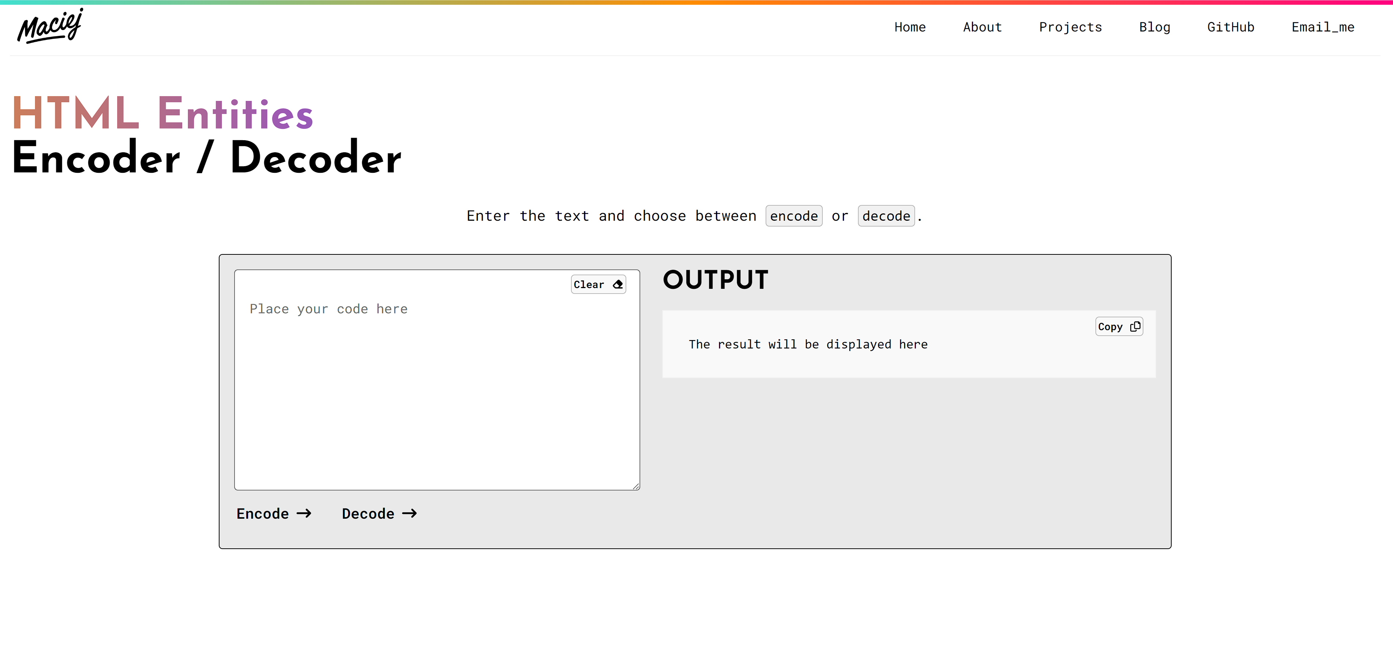Click the Maciej signature logo
Screen dimensions: 1393x649
pyautogui.click(x=50, y=26)
